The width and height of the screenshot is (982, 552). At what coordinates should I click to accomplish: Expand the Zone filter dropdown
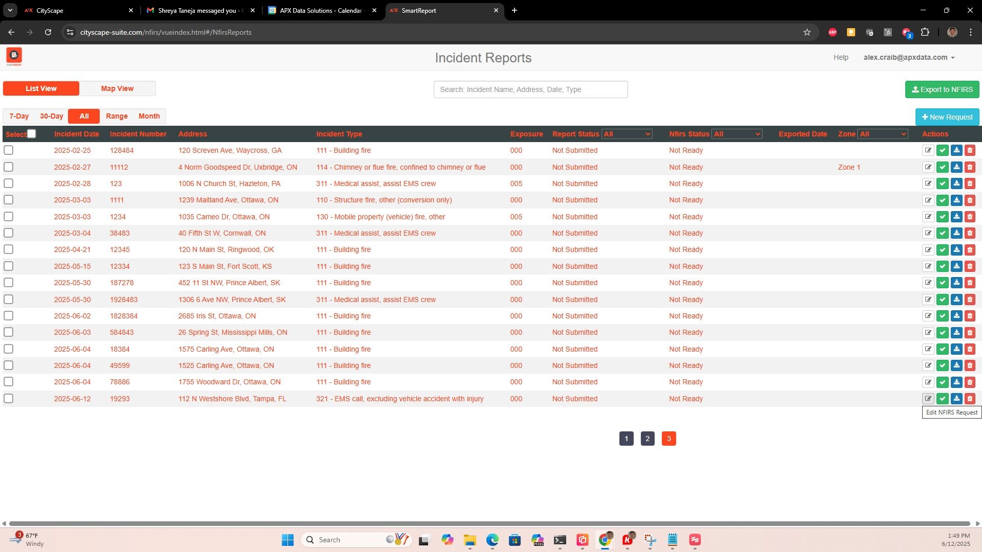pyautogui.click(x=883, y=134)
